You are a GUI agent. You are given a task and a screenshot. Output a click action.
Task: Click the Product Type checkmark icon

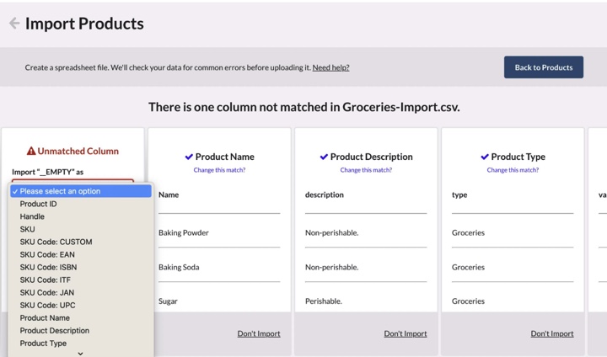(x=485, y=157)
